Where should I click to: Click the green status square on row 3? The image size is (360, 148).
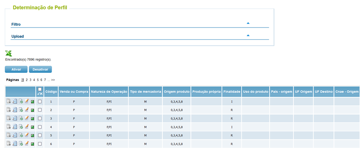pos(32,118)
